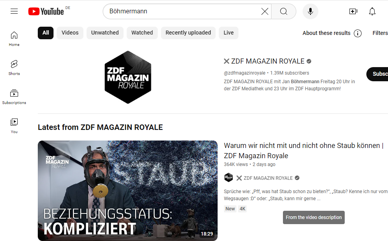Image resolution: width=388 pixels, height=241 pixels.
Task: Open the Filters menu
Action: point(380,33)
